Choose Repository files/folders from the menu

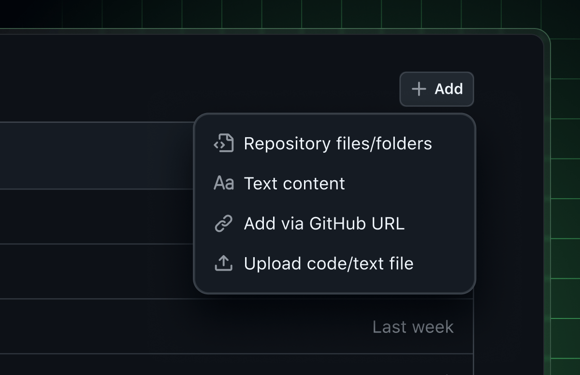[x=334, y=144]
